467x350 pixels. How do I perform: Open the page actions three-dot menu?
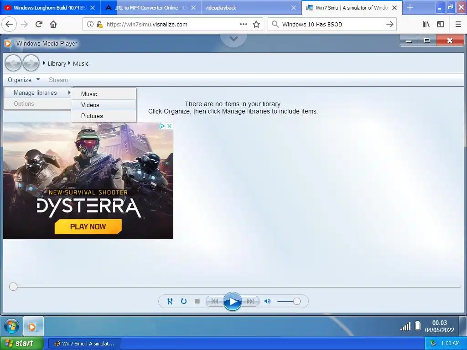244,24
